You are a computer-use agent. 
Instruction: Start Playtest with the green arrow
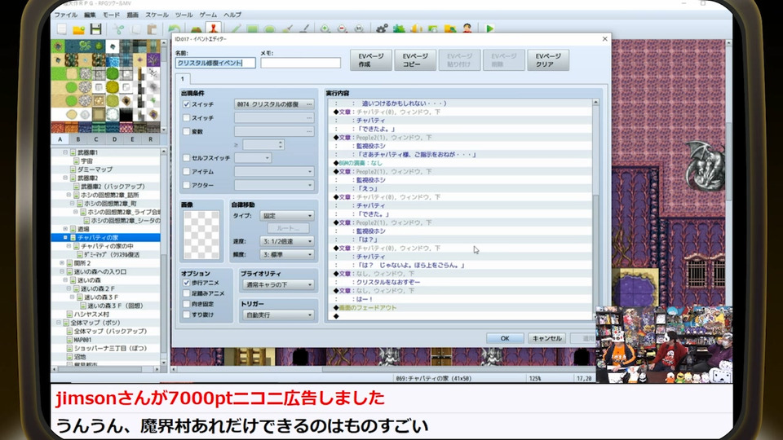coord(490,29)
